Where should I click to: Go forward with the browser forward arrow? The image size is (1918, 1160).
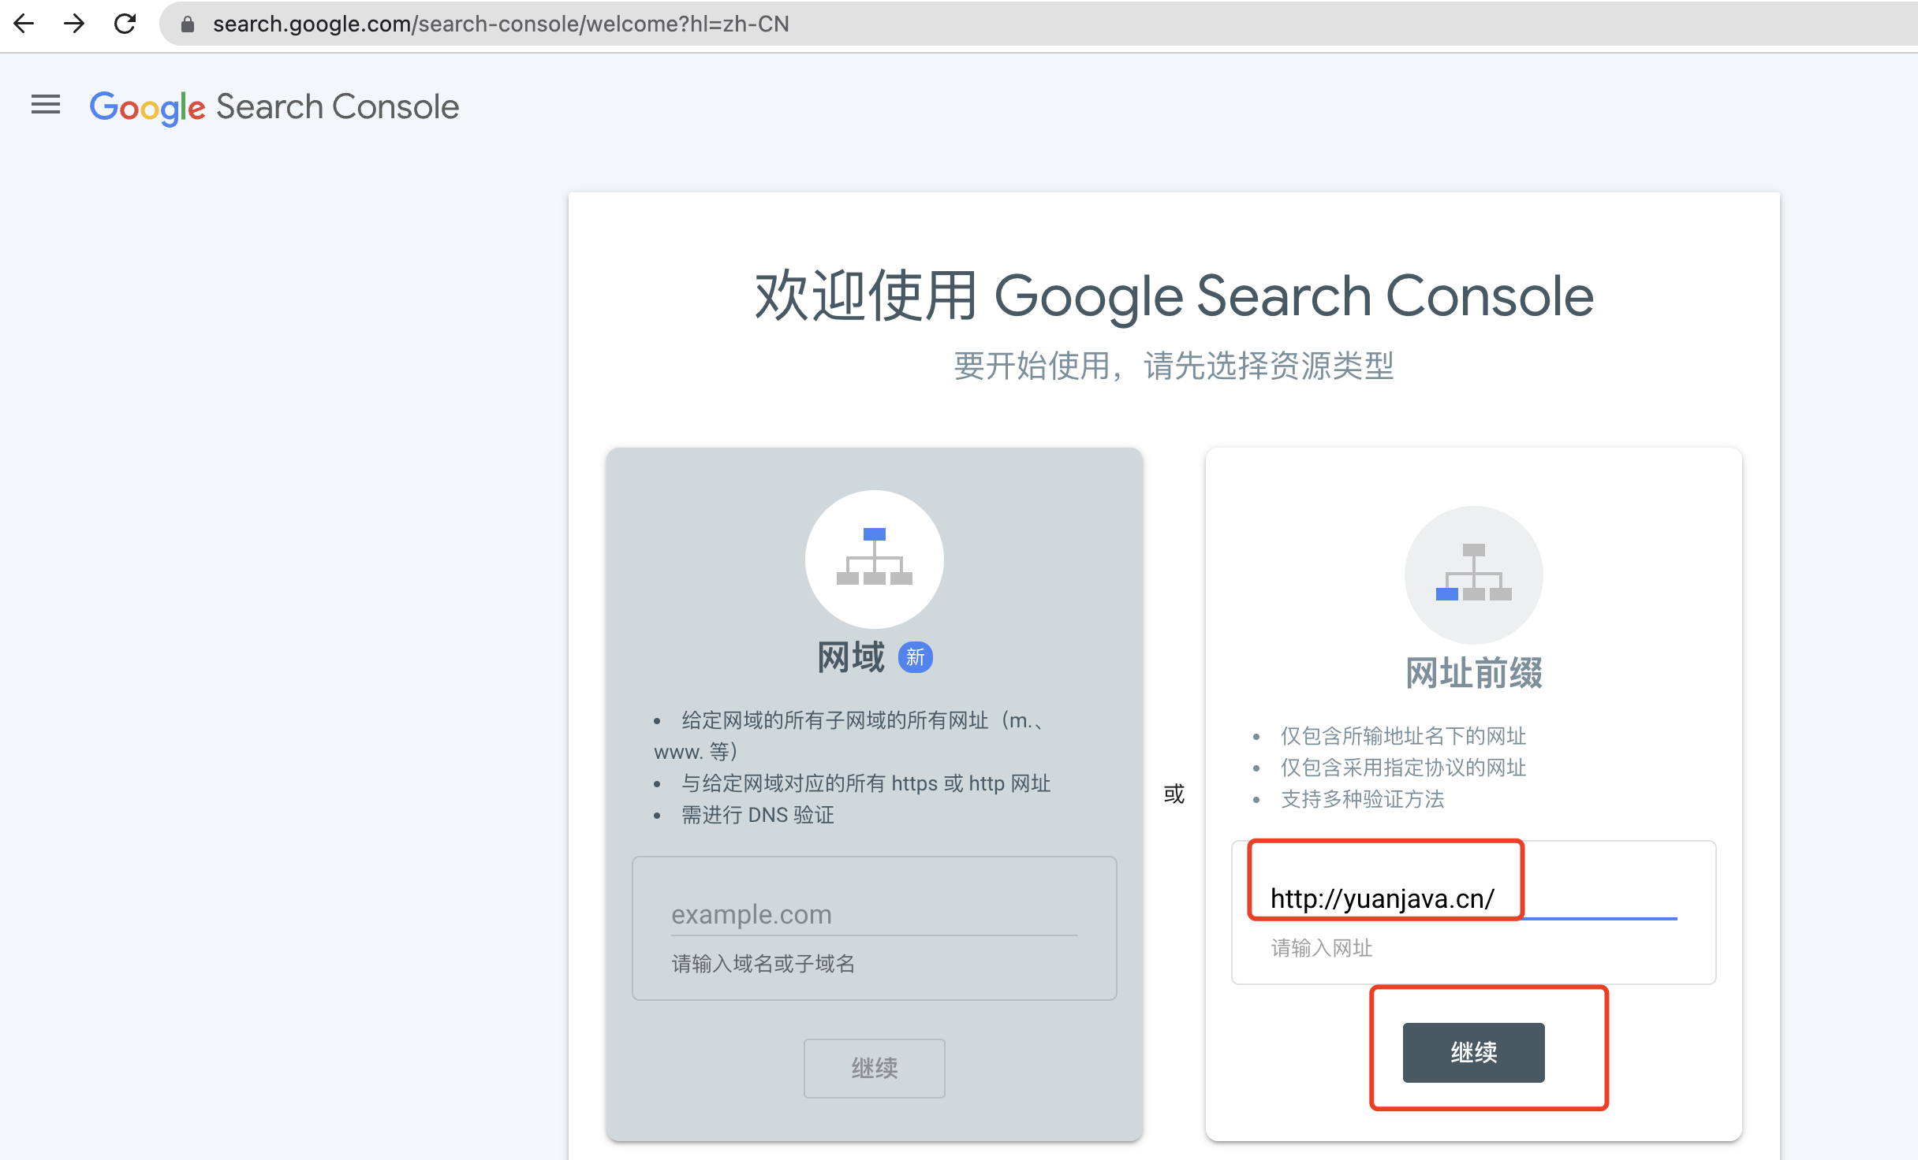(74, 24)
